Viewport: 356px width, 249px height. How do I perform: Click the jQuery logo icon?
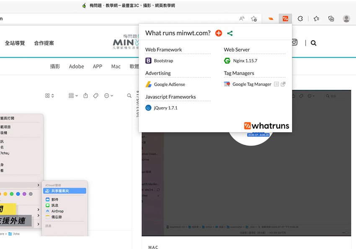click(x=148, y=108)
